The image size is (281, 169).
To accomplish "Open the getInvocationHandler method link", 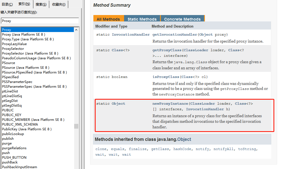I will click(x=175, y=35).
